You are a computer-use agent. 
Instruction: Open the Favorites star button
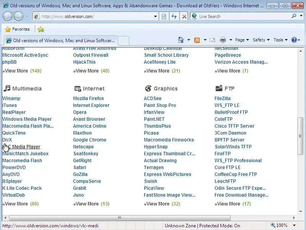(x=17, y=30)
